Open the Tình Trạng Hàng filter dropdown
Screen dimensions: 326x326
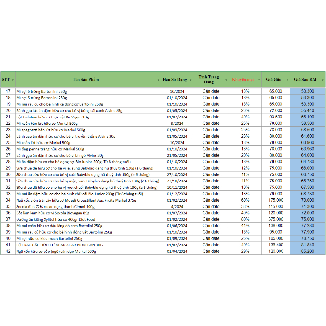[x=226, y=80]
